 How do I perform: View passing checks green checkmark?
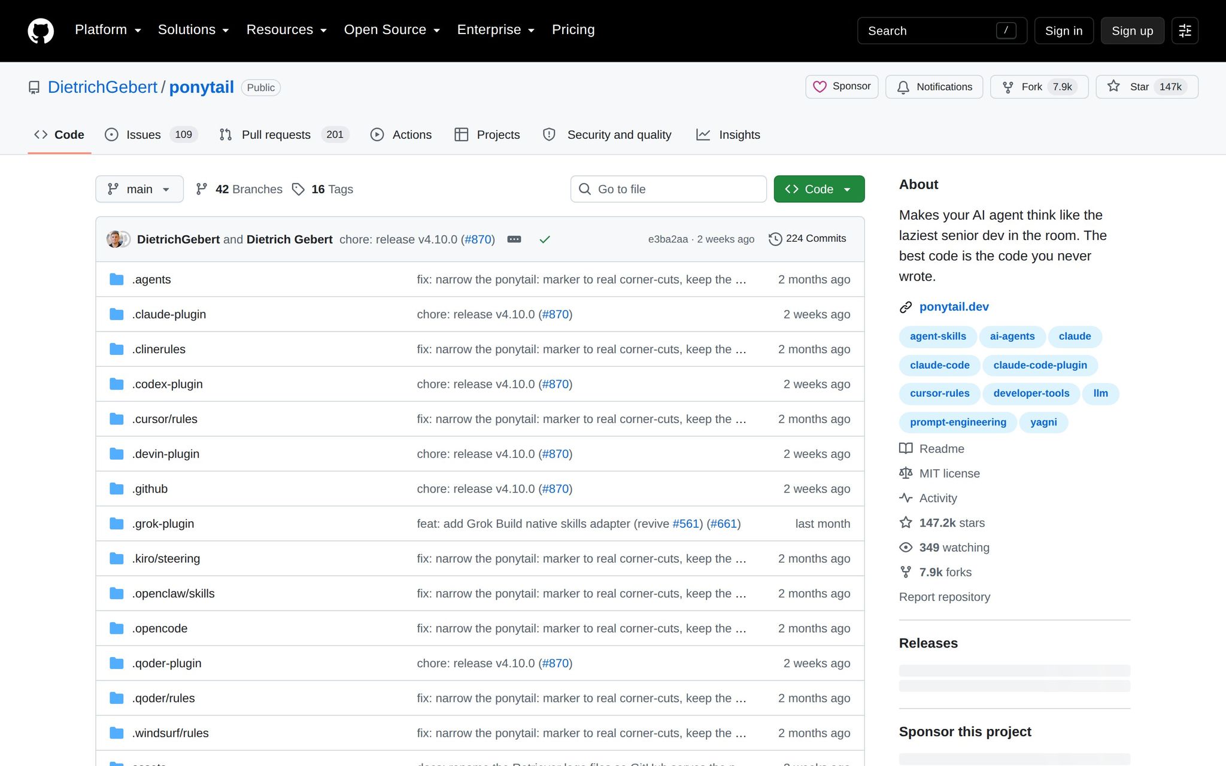[x=545, y=239]
